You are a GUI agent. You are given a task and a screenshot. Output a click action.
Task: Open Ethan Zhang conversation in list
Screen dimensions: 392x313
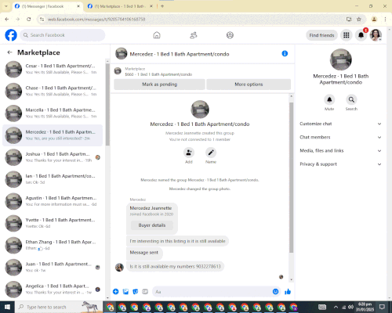(x=53, y=245)
